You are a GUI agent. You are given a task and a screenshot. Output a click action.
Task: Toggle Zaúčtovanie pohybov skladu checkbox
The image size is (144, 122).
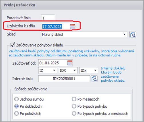13,45
